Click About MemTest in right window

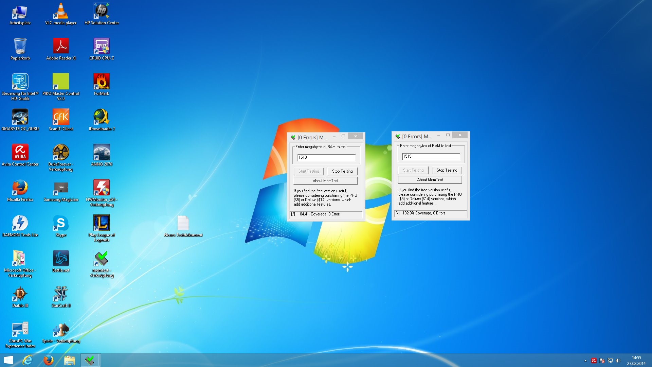pos(430,180)
